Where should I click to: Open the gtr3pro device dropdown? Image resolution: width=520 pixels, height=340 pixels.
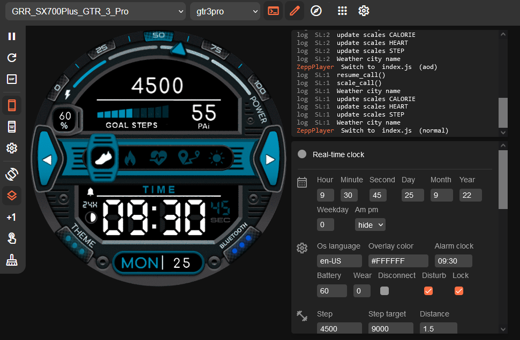click(x=225, y=11)
